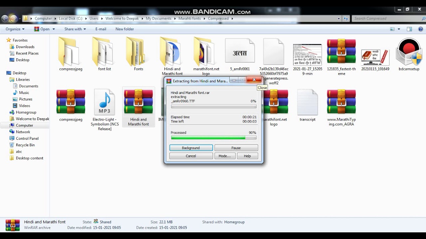
Task: Toggle the preview pane icon
Action: pyautogui.click(x=409, y=29)
